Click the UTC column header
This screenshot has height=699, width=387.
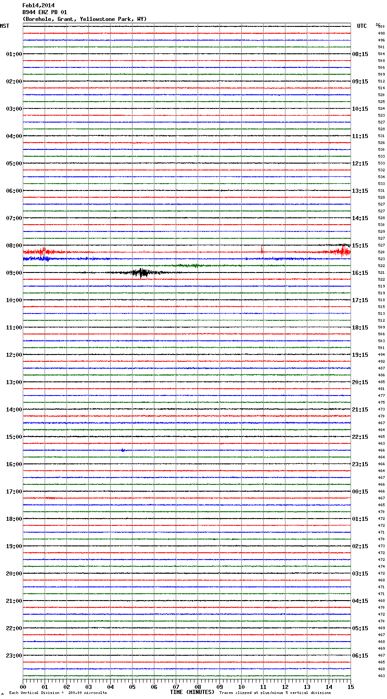tap(362, 26)
